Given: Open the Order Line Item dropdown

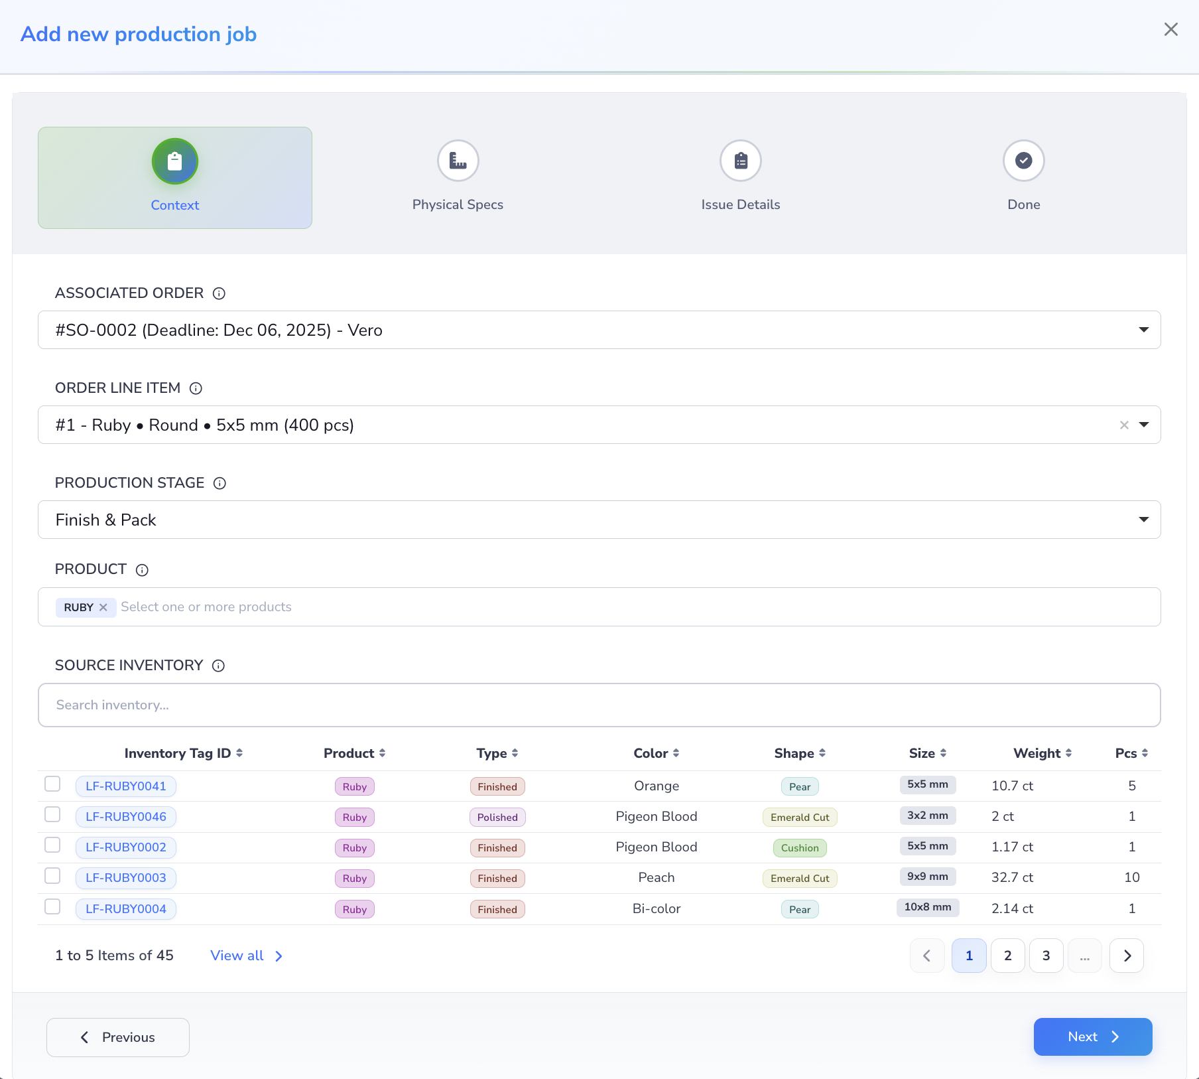Looking at the screenshot, I should [x=599, y=425].
